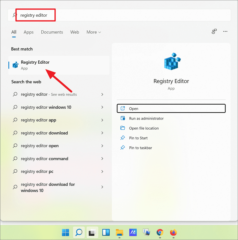Switch to the Documents tab
This screenshot has width=238, height=240.
click(52, 32)
